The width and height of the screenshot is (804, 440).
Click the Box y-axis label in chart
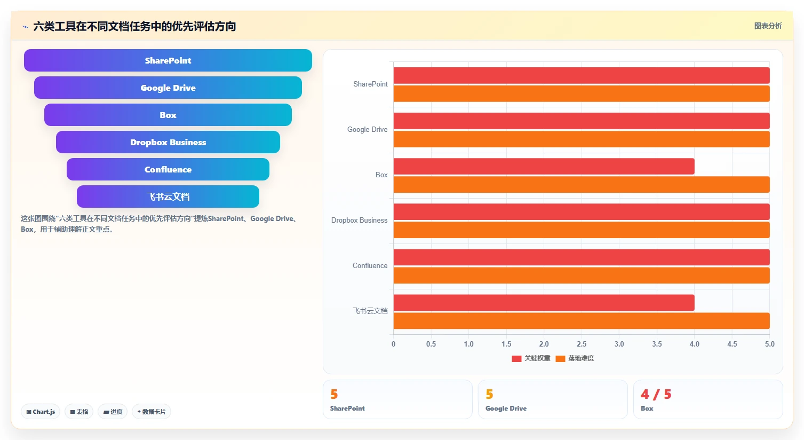[381, 175]
